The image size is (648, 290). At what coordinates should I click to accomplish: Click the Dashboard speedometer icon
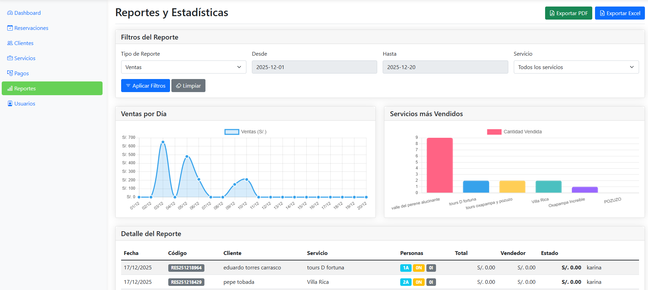[x=10, y=13]
